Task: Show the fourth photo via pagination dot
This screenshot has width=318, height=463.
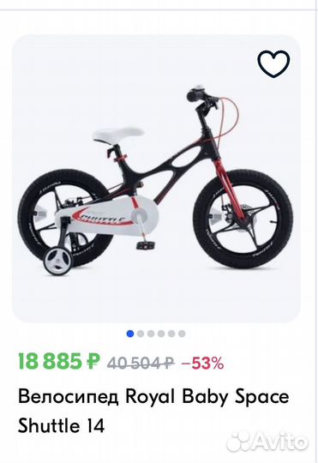Action: coord(161,334)
